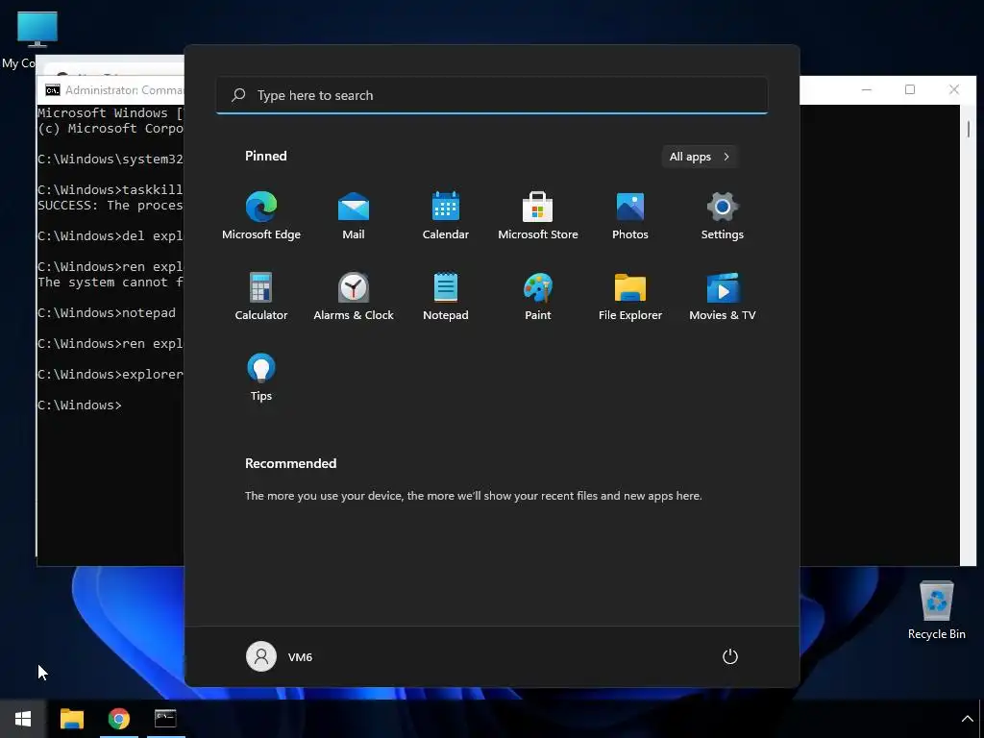Viewport: 984px width, 738px height.
Task: Select the My Computer desktop icon
Action: click(x=37, y=38)
